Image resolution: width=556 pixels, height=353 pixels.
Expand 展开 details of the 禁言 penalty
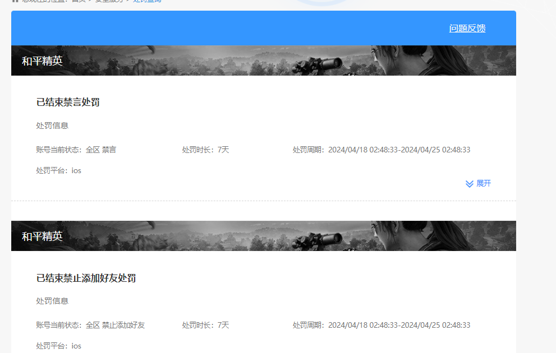coord(478,183)
